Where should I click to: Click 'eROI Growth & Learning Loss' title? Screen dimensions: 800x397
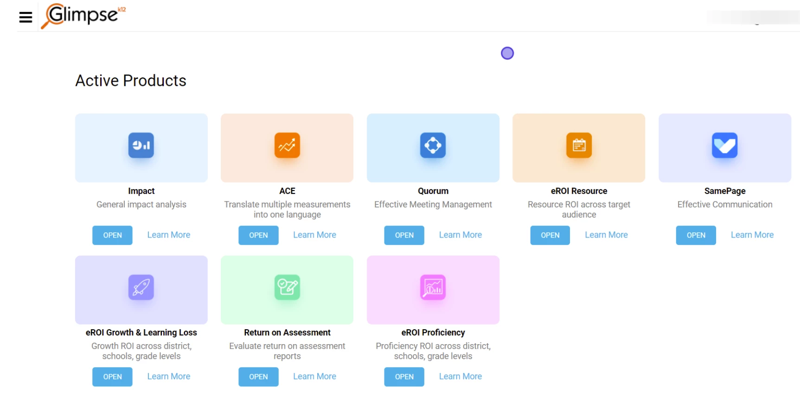[141, 333]
